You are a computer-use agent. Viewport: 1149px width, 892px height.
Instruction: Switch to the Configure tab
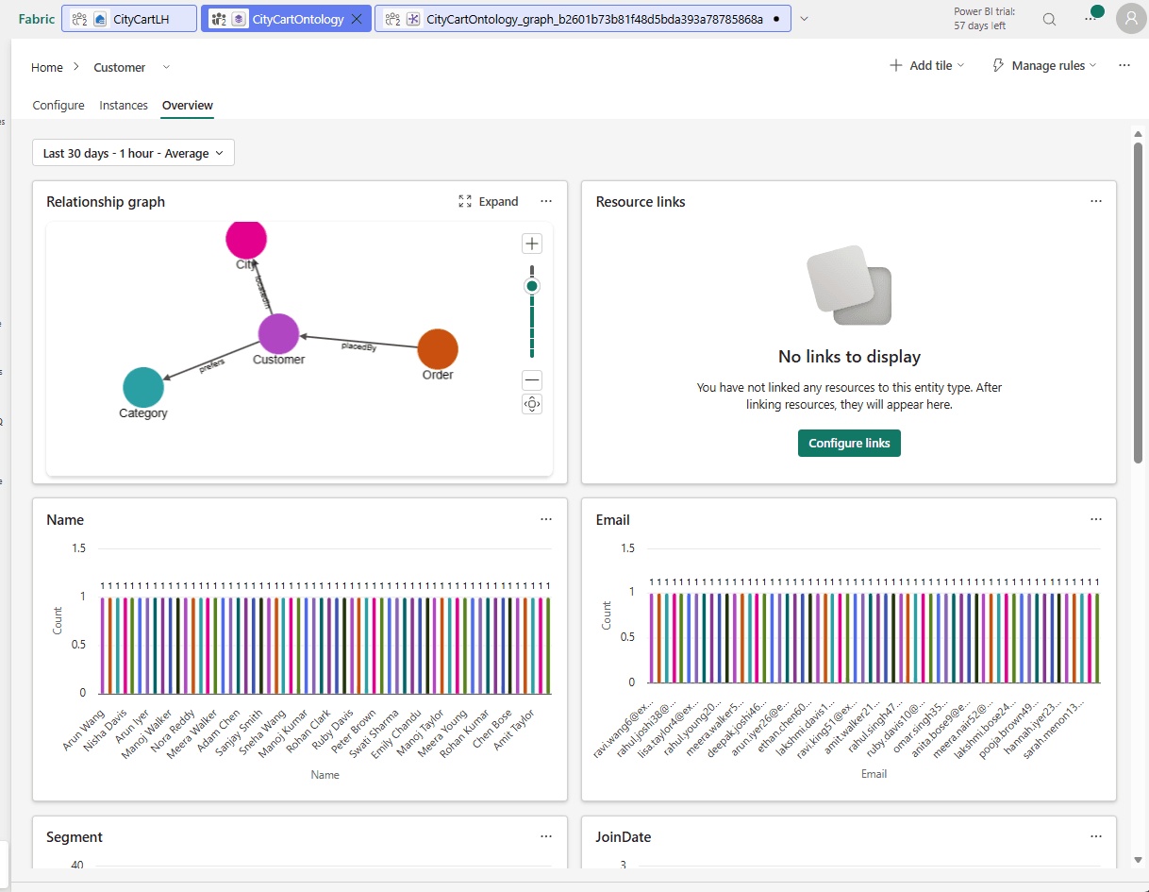(58, 106)
